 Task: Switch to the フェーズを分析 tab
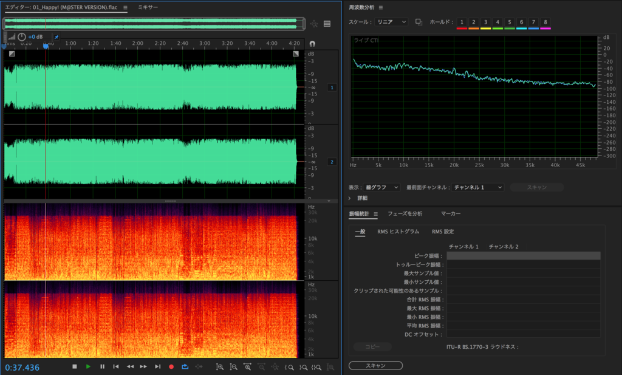click(405, 213)
